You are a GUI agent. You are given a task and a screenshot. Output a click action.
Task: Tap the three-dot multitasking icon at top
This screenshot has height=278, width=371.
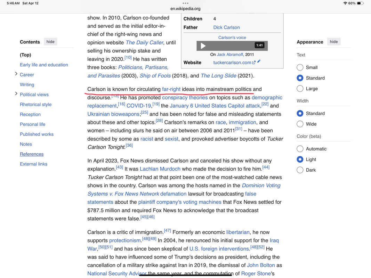coord(186,3)
